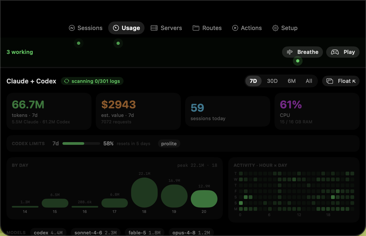Click the CODEX LIMITS label
This screenshot has height=236, width=366.
(x=28, y=143)
